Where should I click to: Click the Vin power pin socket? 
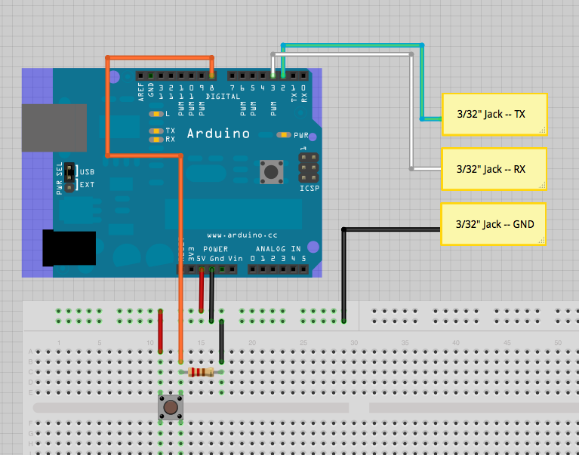click(232, 269)
